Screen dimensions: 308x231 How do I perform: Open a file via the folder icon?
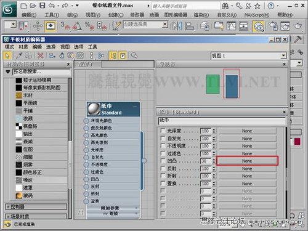33,6
